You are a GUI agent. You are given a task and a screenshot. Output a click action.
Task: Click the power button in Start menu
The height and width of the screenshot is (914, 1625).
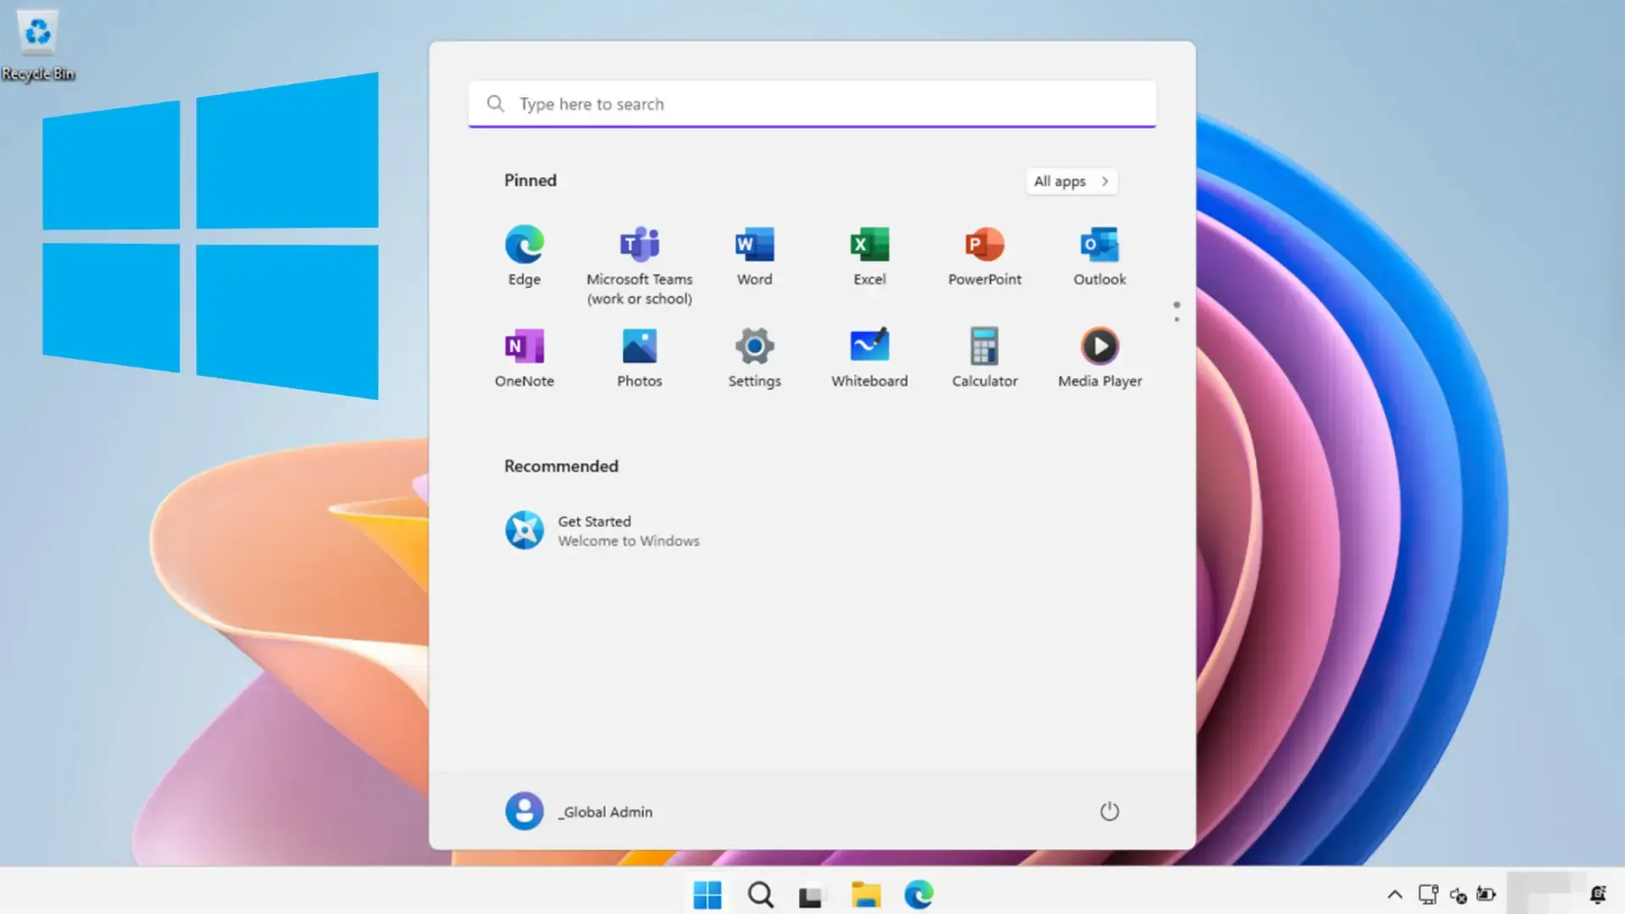(x=1110, y=811)
